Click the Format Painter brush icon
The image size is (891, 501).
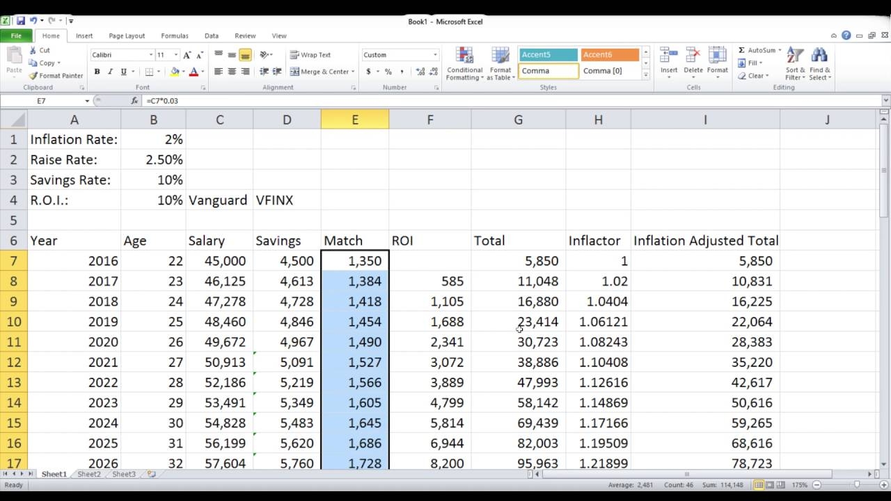(33, 75)
